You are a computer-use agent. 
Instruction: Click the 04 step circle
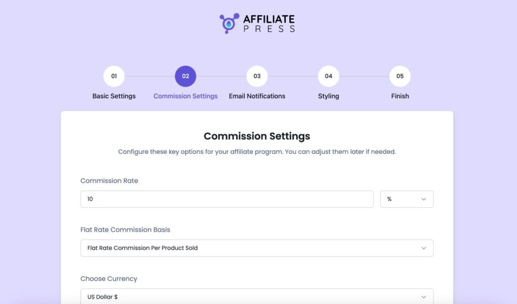tap(328, 76)
